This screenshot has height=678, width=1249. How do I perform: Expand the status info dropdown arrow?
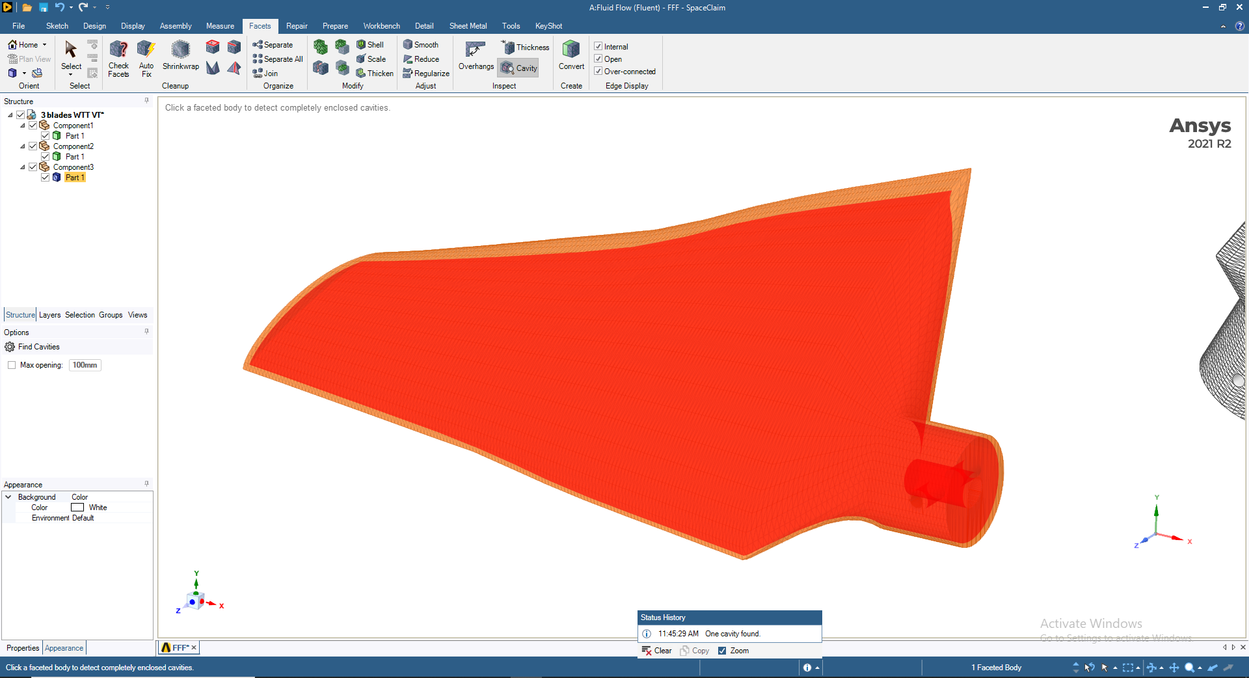coord(817,668)
